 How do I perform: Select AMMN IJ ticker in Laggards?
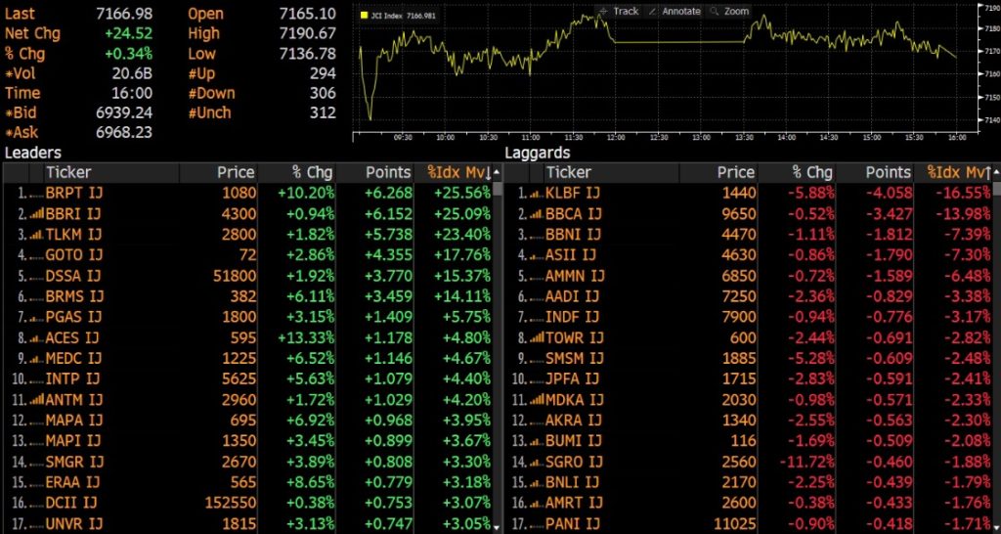(575, 276)
